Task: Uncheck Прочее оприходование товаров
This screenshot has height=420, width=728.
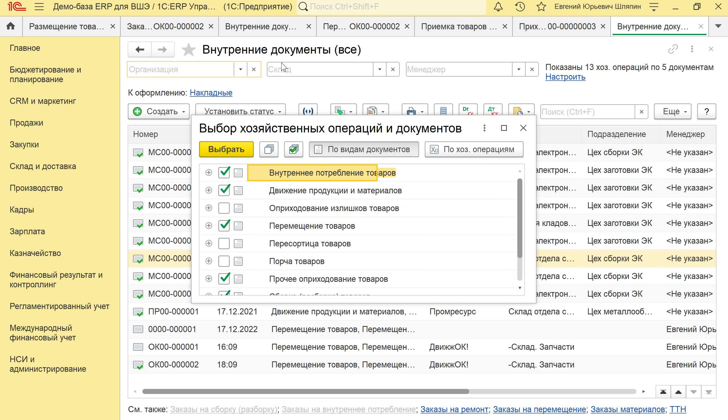Action: tap(224, 279)
